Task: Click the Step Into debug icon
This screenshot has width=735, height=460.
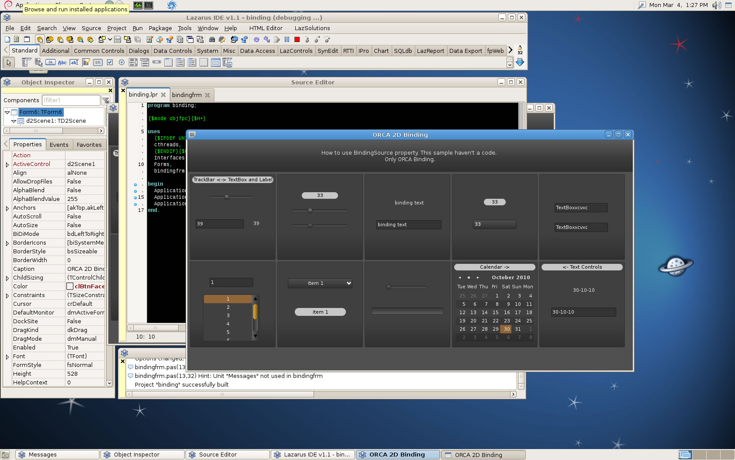Action: 307,39
